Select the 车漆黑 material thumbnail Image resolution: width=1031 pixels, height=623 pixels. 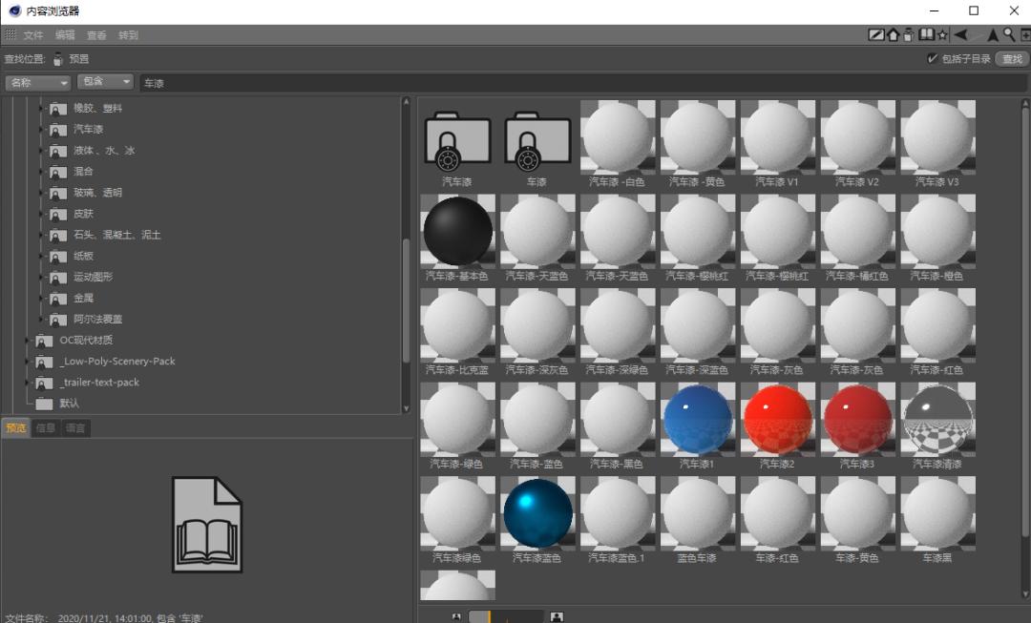click(x=937, y=513)
